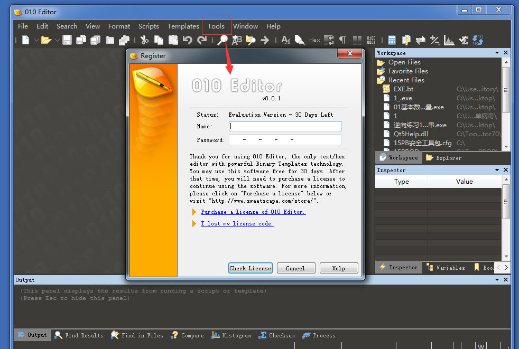Click the Close All files icon
Image resolution: width=519 pixels, height=349 pixels.
point(124,40)
